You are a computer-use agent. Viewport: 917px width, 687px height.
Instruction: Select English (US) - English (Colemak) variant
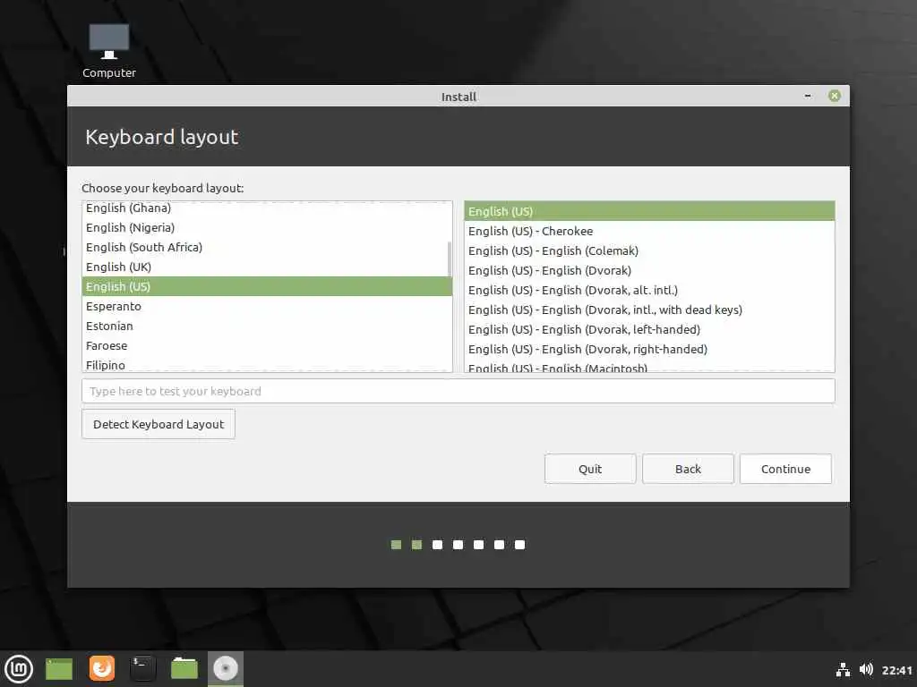(649, 250)
